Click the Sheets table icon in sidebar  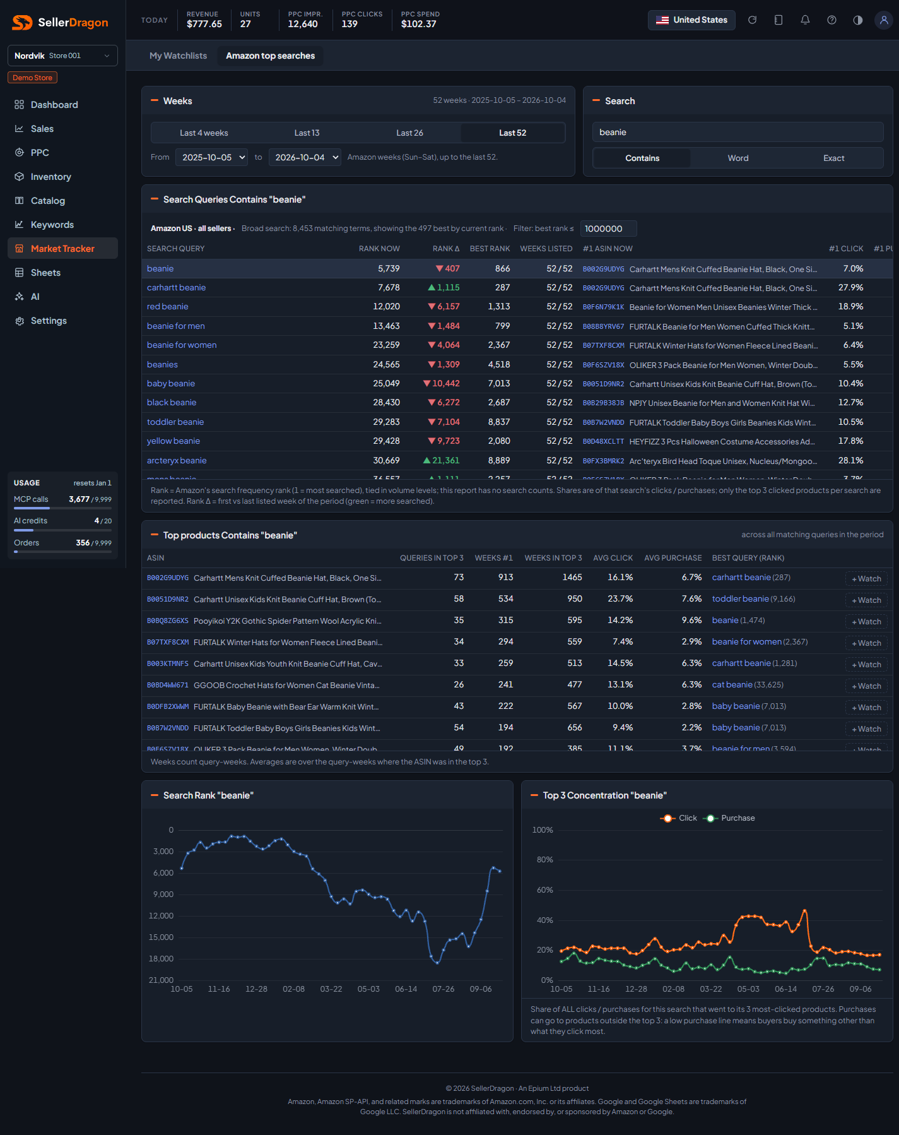pyautogui.click(x=20, y=273)
